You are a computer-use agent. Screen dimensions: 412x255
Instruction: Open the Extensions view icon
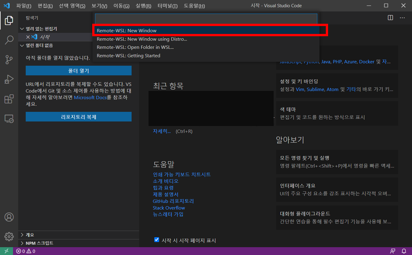click(x=9, y=99)
